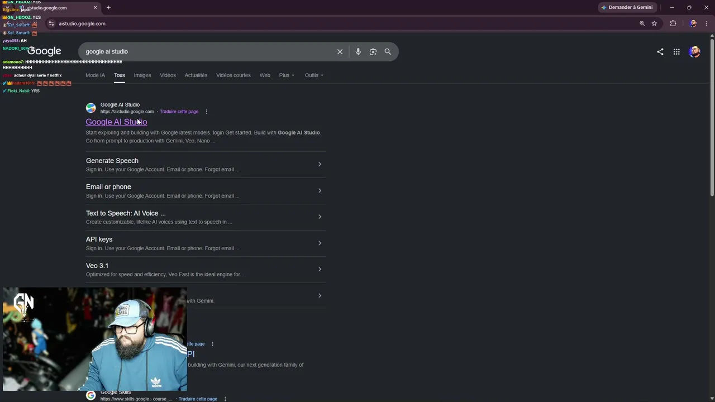Click the share icon near the apps grid
715x402 pixels.
pyautogui.click(x=660, y=52)
